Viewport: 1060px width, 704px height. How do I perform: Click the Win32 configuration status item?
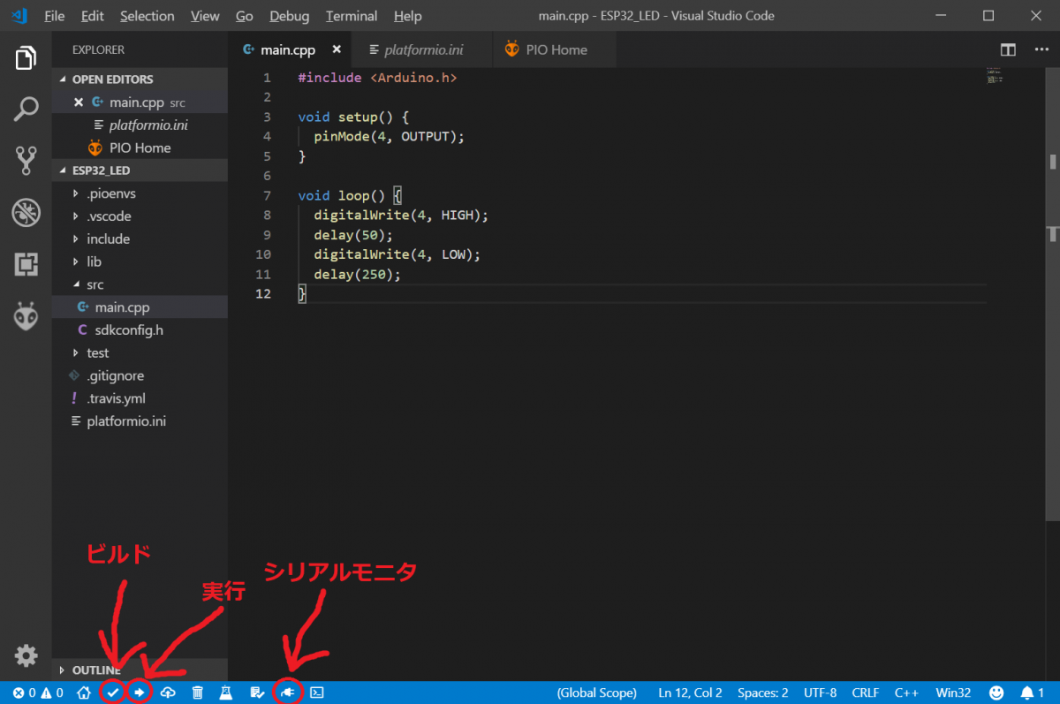click(x=954, y=693)
